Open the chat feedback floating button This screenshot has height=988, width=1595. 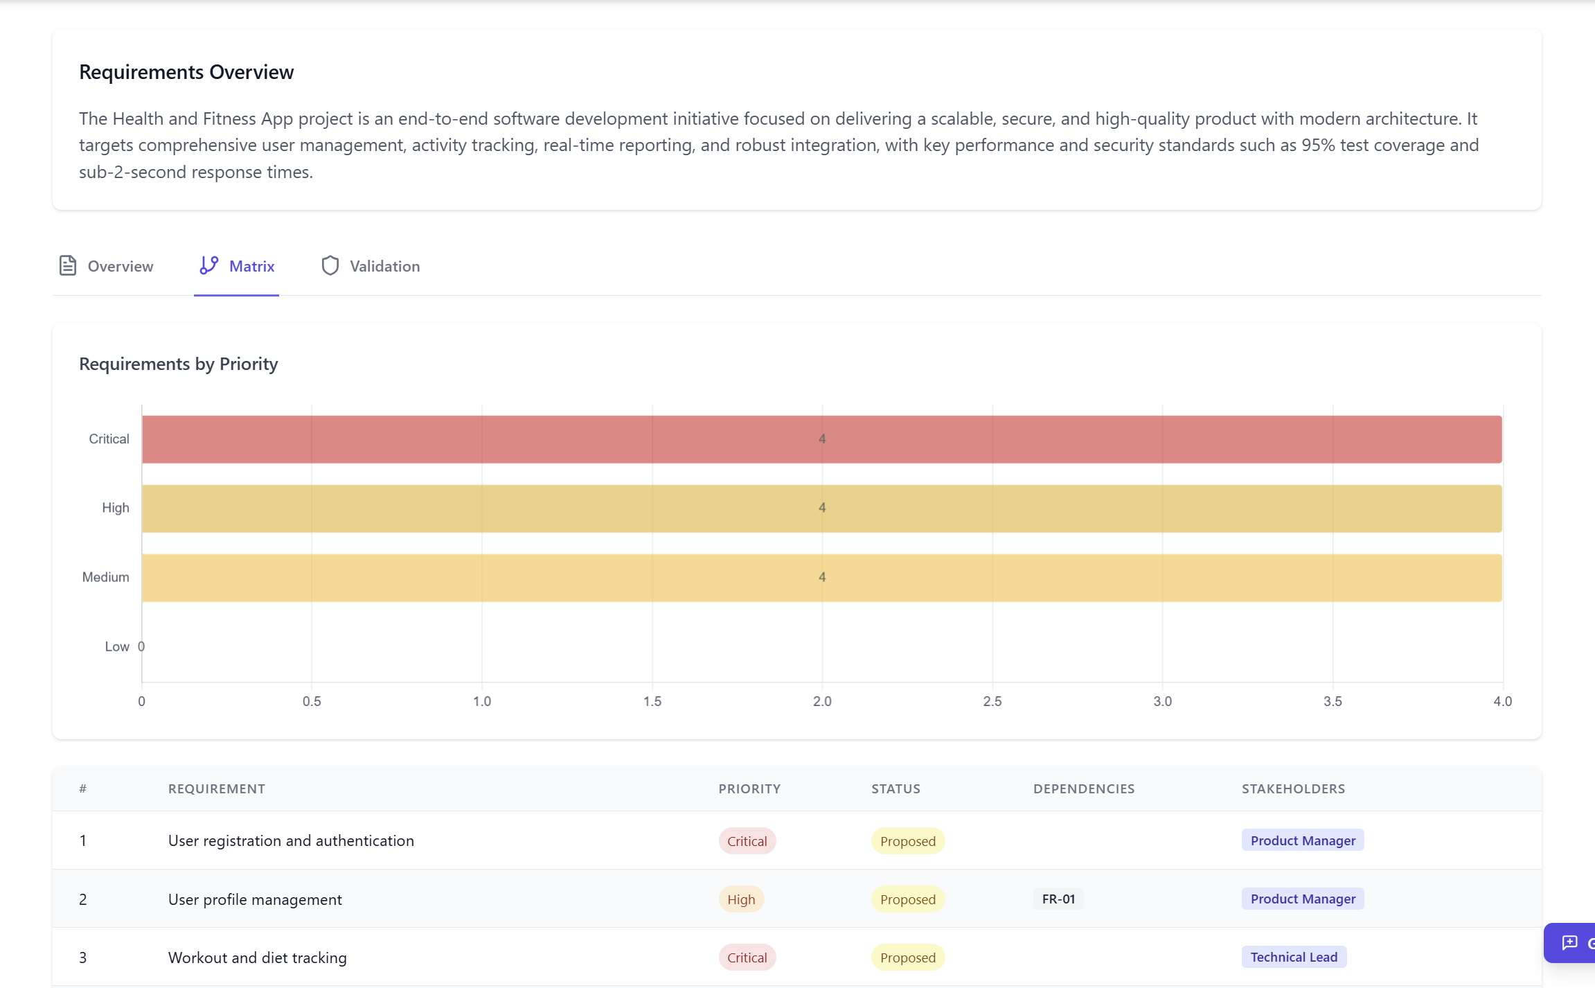point(1569,943)
